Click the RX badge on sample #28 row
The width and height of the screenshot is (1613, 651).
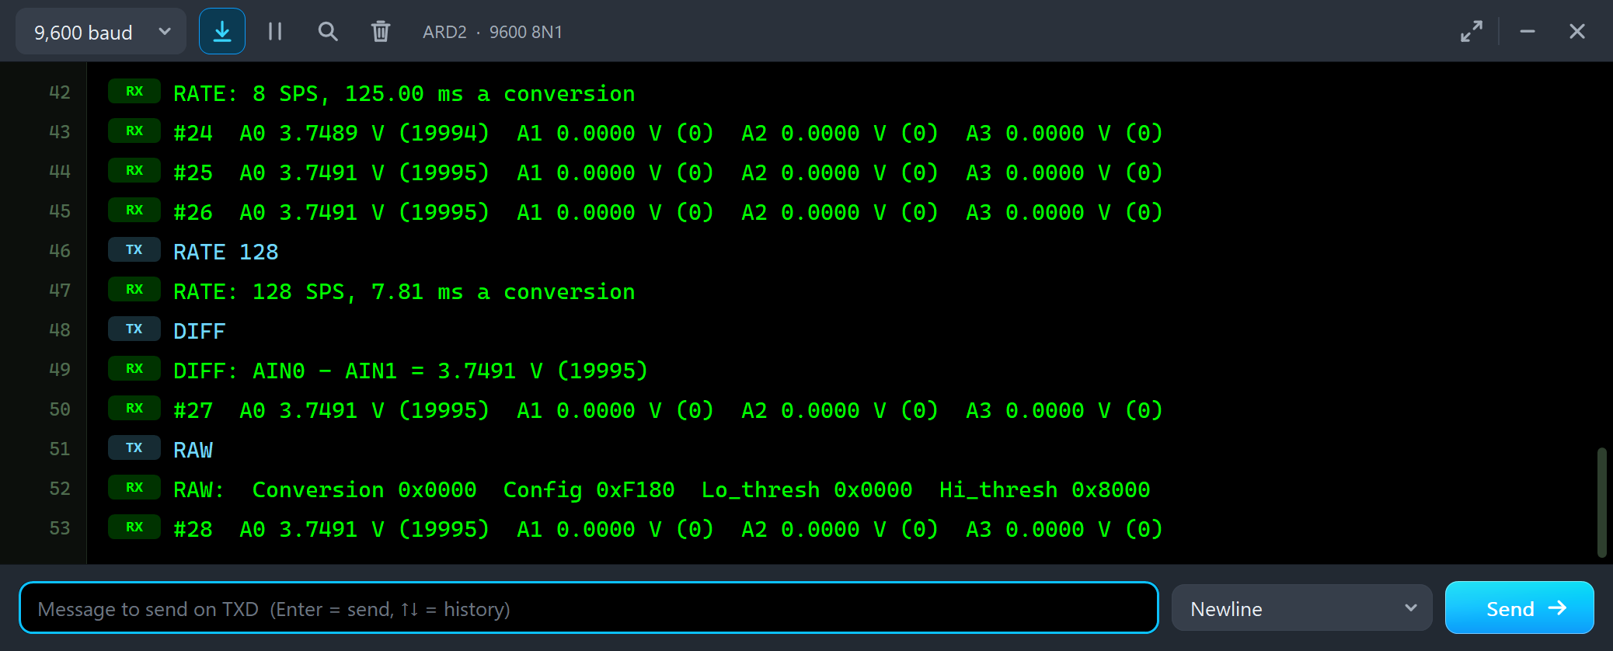click(134, 527)
